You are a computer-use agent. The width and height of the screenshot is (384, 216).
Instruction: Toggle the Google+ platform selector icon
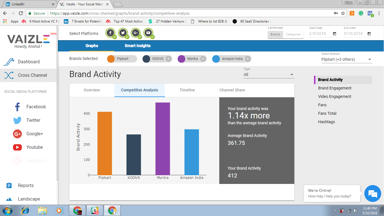click(x=136, y=33)
